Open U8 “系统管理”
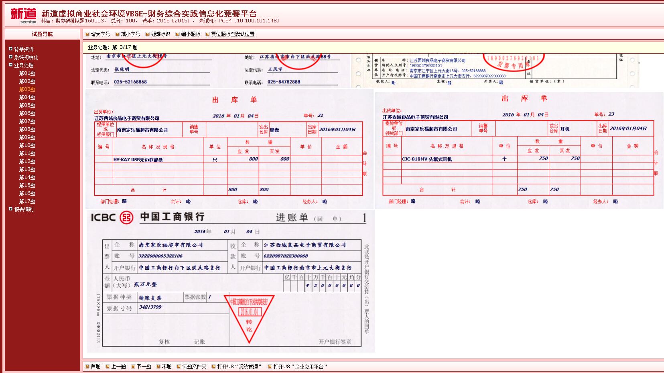Screen dimensions: 664x373 click(240, 367)
